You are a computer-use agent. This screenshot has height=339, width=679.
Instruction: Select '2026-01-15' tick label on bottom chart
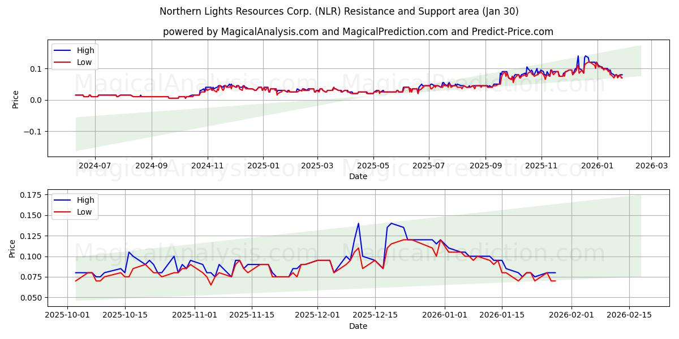[x=502, y=315]
